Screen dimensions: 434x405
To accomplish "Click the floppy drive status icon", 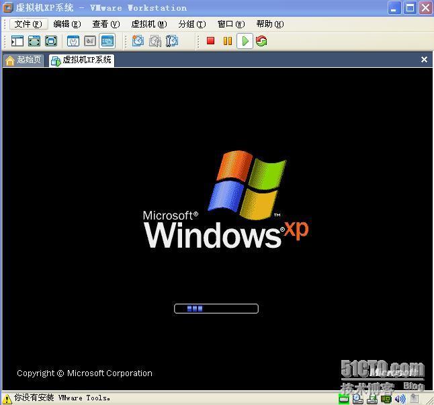I will (372, 399).
